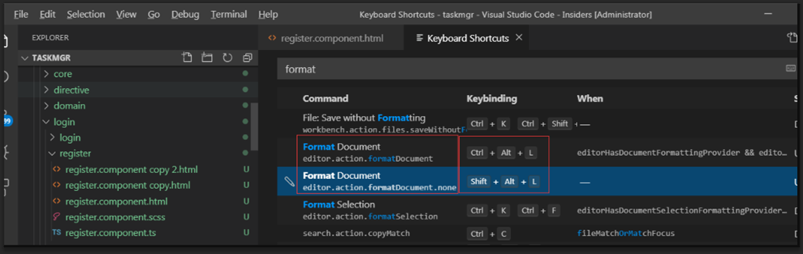Click the Ctrl + K Ctrl + F keybinding
803x254 pixels.
(x=513, y=210)
